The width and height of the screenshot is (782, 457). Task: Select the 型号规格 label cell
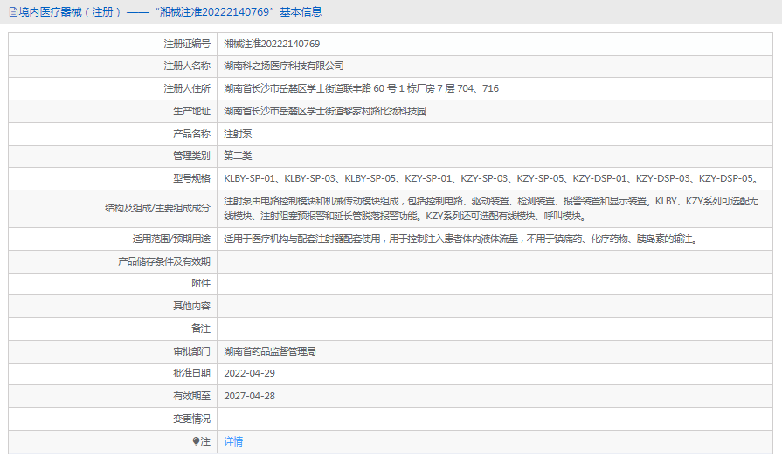pyautogui.click(x=113, y=178)
